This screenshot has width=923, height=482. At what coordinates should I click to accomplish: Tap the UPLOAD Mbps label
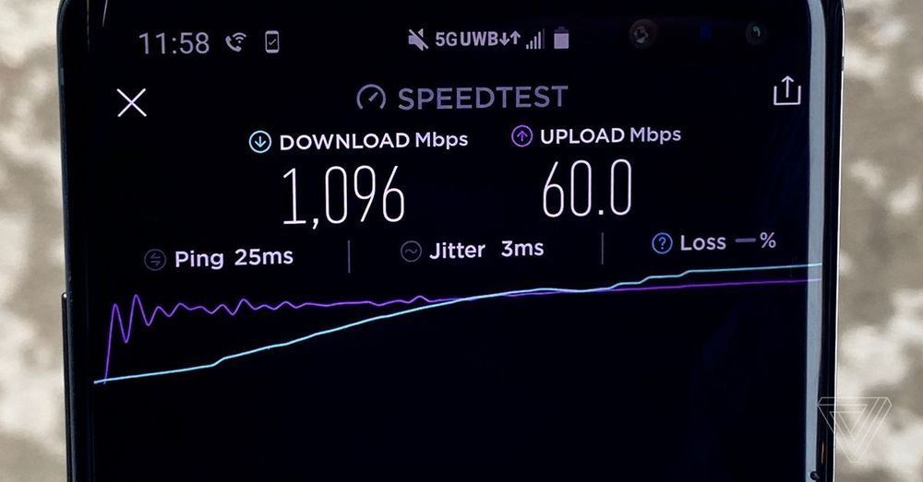[610, 135]
